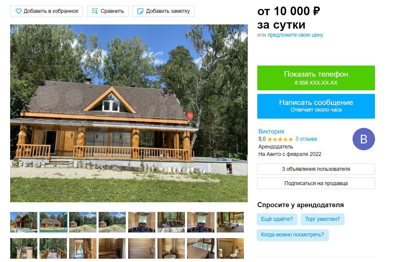
Task: Click the sticky note icon
Action: 140,11
